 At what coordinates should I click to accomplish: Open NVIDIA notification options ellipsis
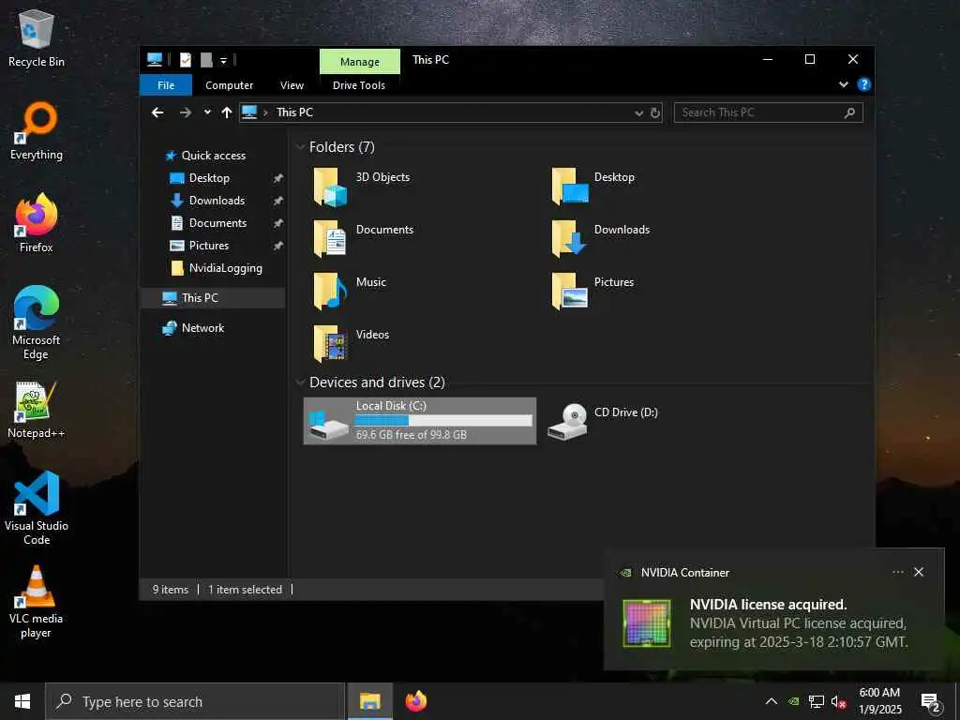897,572
